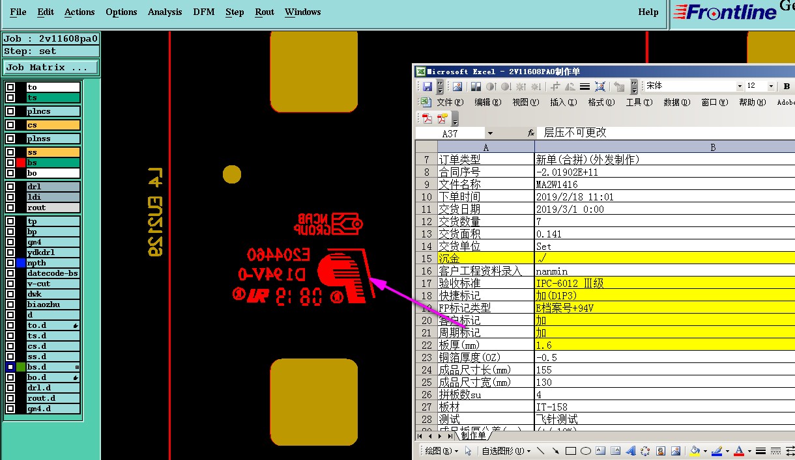The image size is (795, 460).
Task: Click the Save icon in Excel toolbar
Action: [x=427, y=87]
